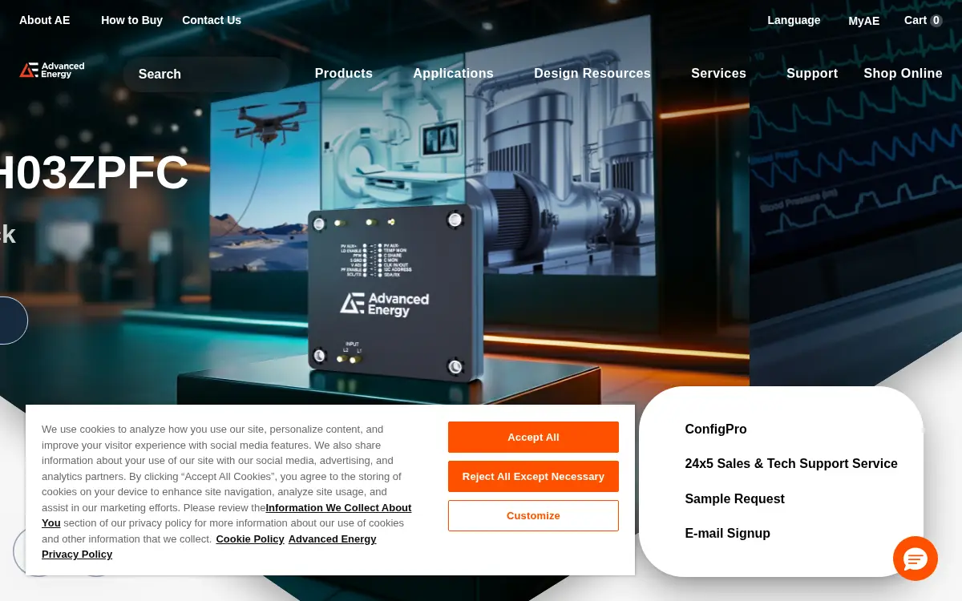
Task: Select ConfigPro from quick links
Action: 716,430
